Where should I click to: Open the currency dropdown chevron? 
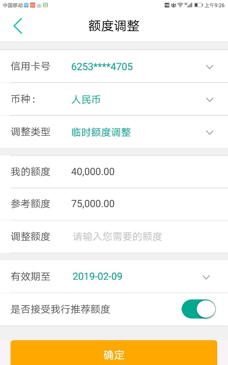click(210, 100)
